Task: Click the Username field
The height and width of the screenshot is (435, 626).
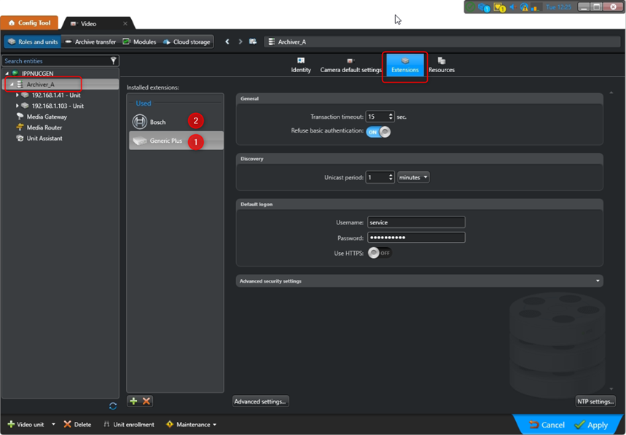Action: (x=416, y=222)
